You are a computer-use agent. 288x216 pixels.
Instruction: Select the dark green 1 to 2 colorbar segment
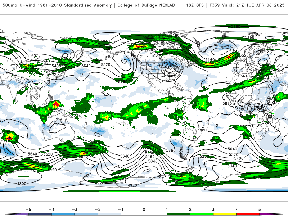[179, 214]
